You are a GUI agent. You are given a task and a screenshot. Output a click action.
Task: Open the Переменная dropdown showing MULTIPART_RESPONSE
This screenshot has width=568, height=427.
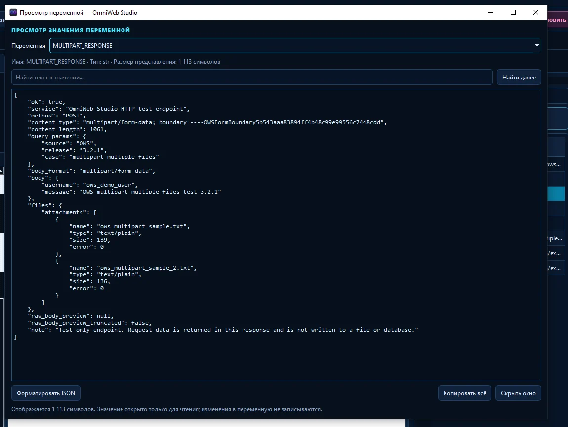point(295,45)
